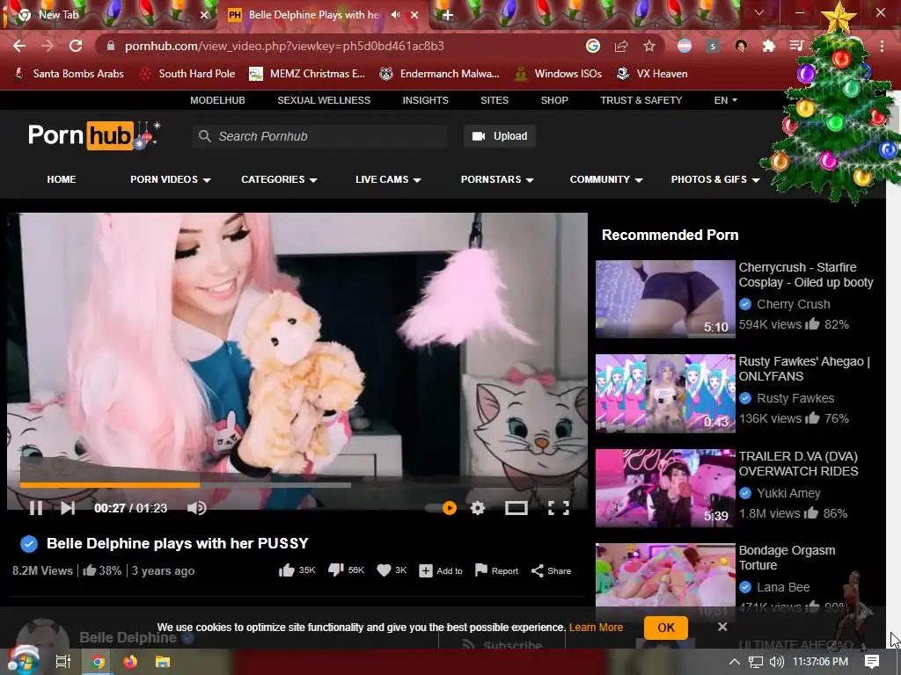Open the Learn More cookie link

click(596, 628)
